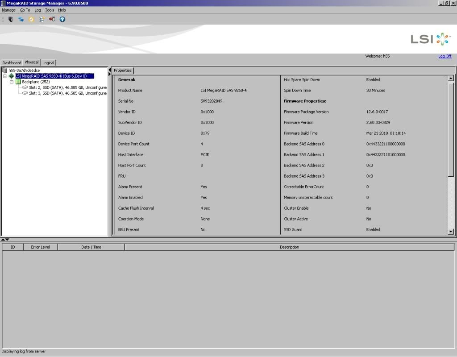Click Serial No value SV93202049
The image size is (457, 357).
click(x=211, y=101)
